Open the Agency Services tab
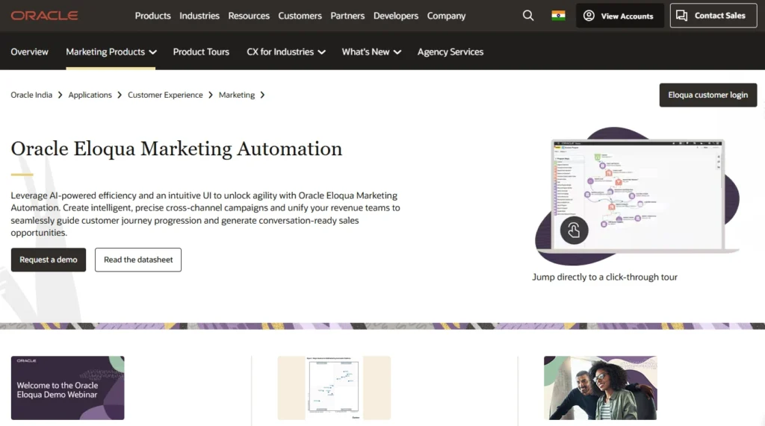This screenshot has width=765, height=426. [x=450, y=51]
